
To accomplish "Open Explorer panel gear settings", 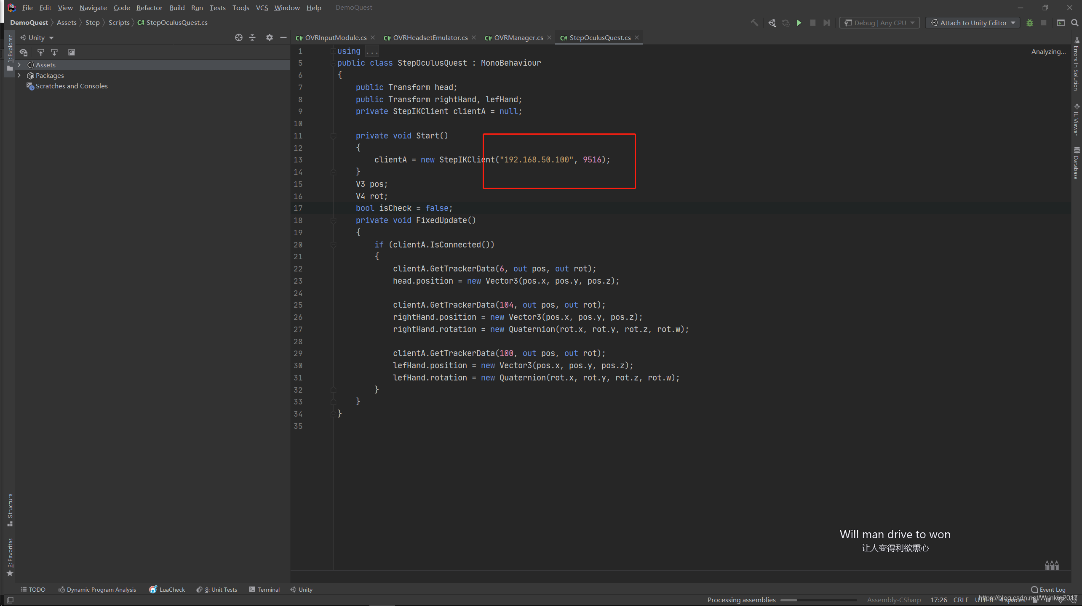I will (x=270, y=37).
